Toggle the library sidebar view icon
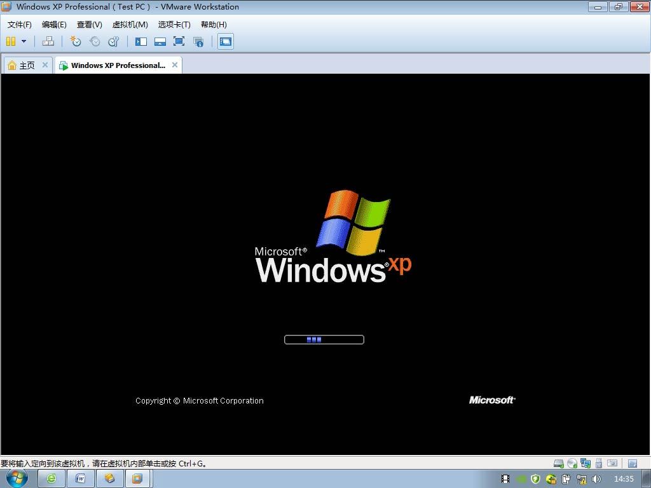651x488 pixels. [x=141, y=41]
